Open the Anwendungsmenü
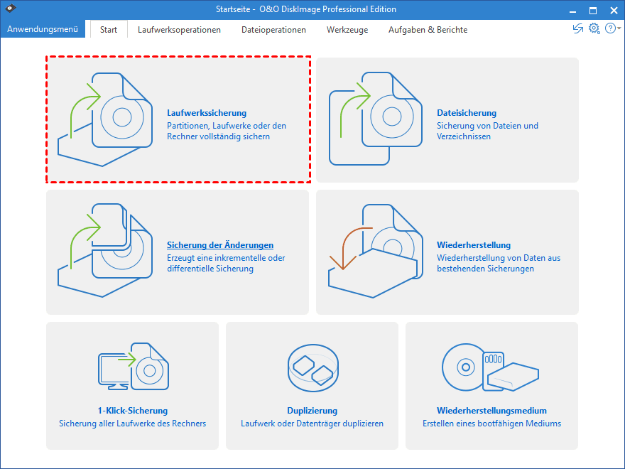The height and width of the screenshot is (469, 625). point(43,29)
